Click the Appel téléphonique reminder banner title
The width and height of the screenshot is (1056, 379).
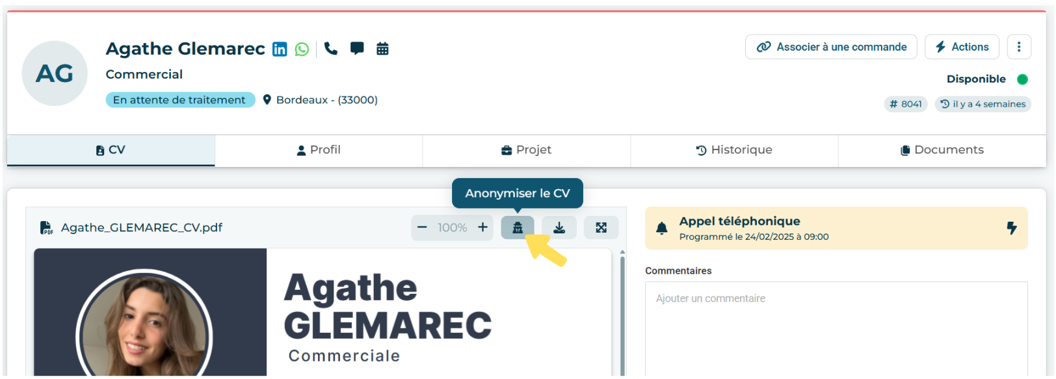pos(740,222)
